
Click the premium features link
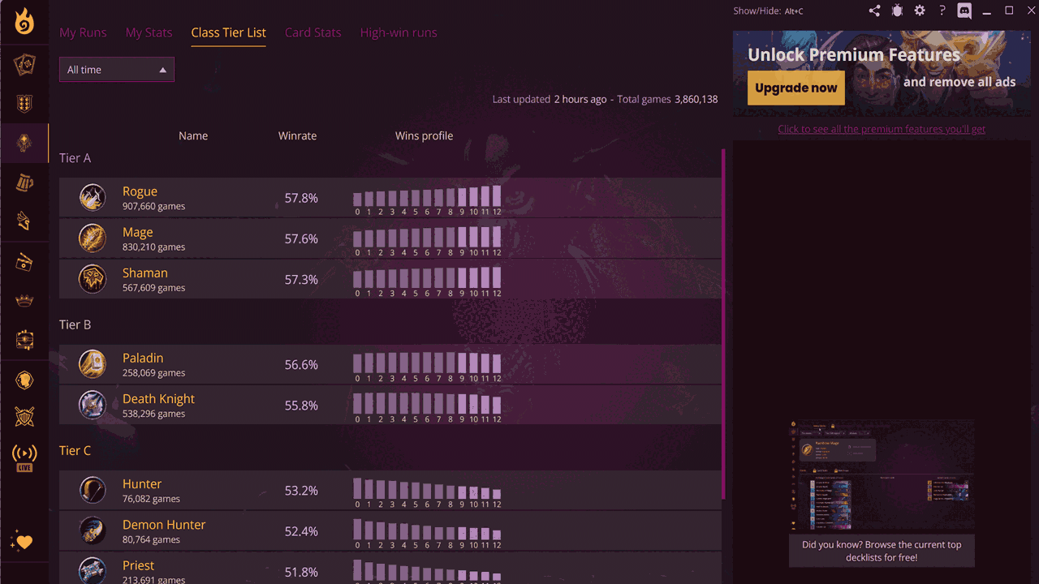coord(882,129)
